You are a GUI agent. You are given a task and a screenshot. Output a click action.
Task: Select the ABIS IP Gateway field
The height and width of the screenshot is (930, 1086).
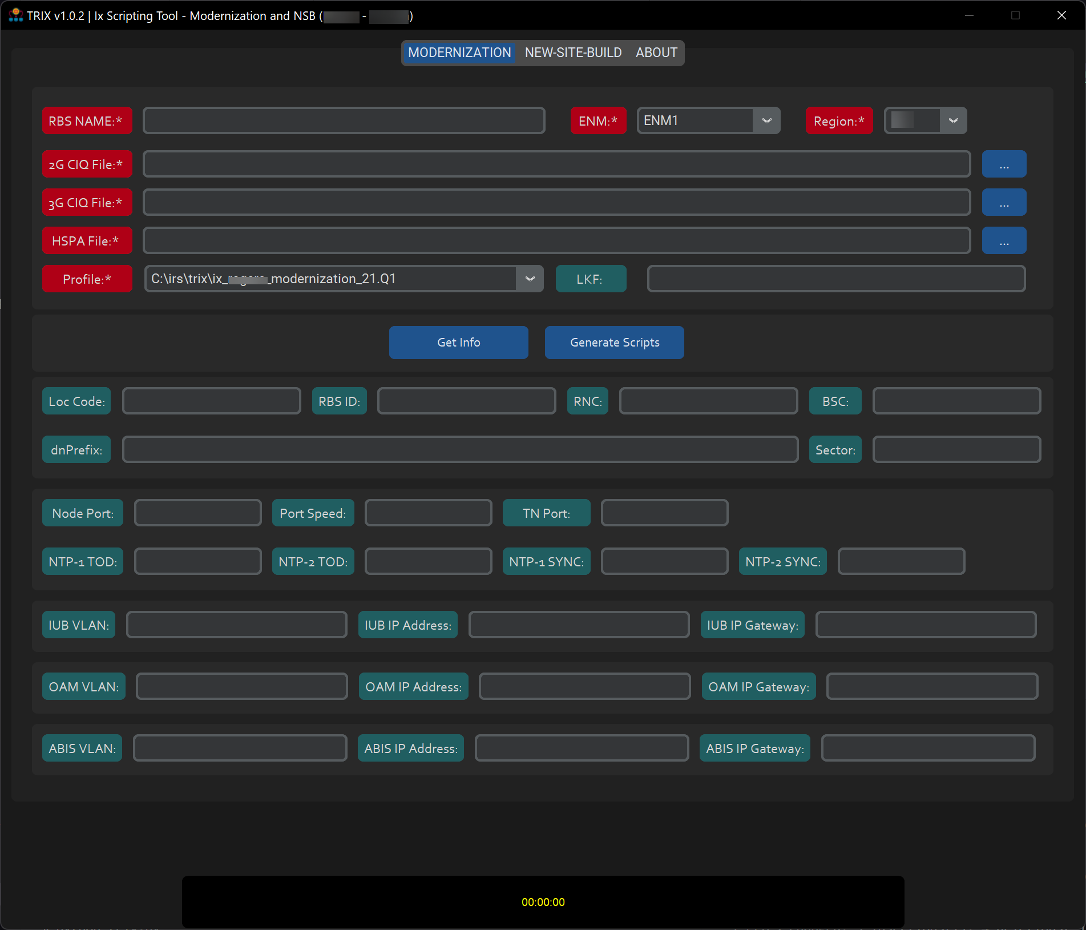tap(927, 748)
